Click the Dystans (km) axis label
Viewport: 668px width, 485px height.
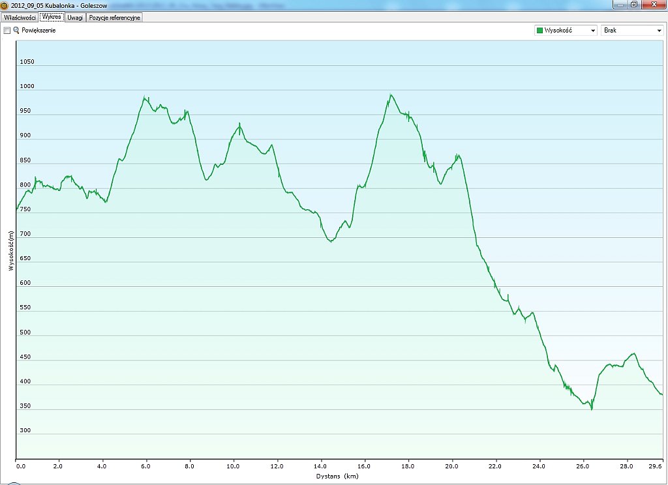click(x=338, y=477)
